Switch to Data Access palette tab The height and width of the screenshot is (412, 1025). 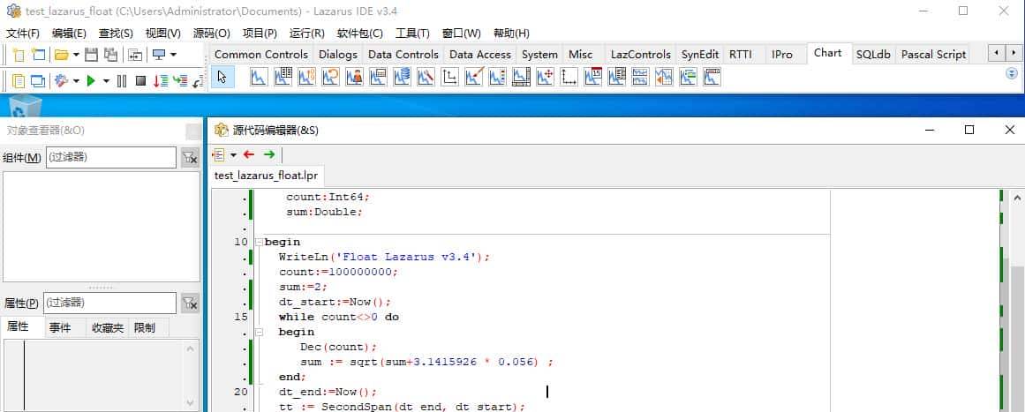point(479,54)
